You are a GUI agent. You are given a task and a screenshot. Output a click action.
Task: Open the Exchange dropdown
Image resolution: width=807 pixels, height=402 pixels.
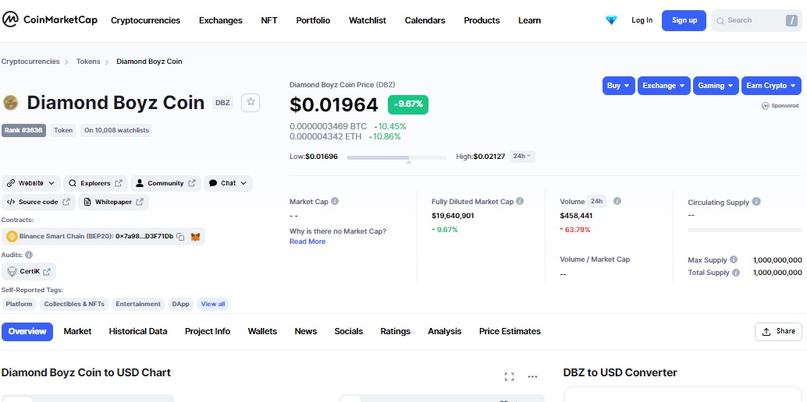[663, 86]
